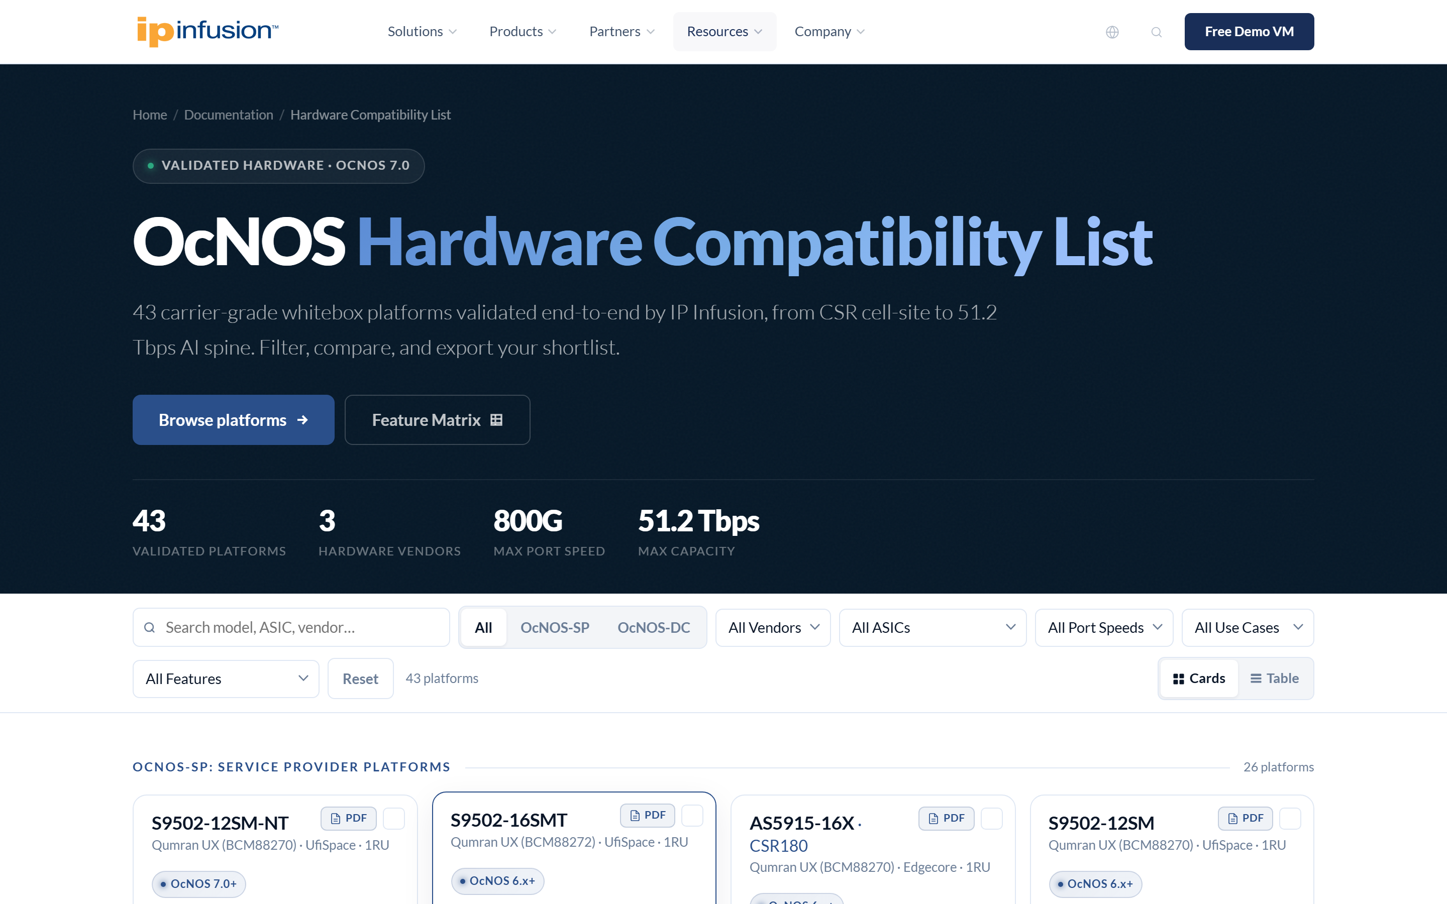Open the Feature Matrix button
Screen dimensions: 1447x904
coord(437,420)
